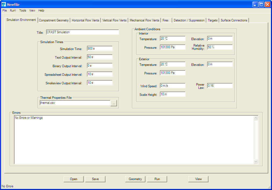The width and height of the screenshot is (272, 190).
Task: Open the File menu
Action: click(x=5, y=10)
